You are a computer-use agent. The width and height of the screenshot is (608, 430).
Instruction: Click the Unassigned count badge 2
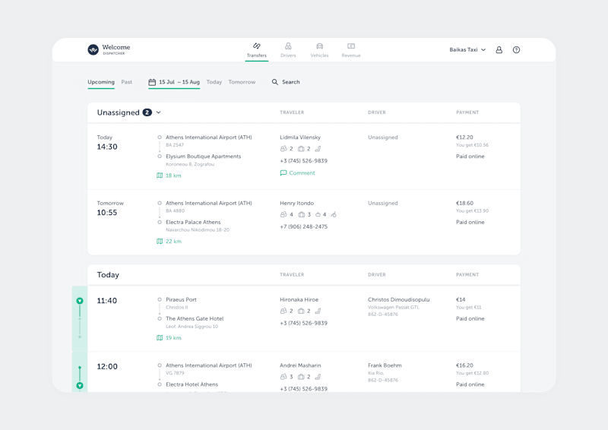tap(147, 112)
